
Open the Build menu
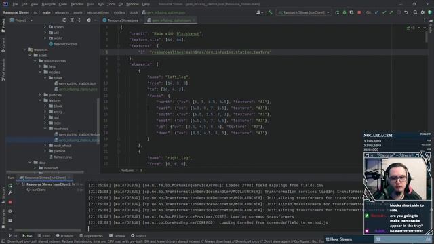tap(90, 4)
